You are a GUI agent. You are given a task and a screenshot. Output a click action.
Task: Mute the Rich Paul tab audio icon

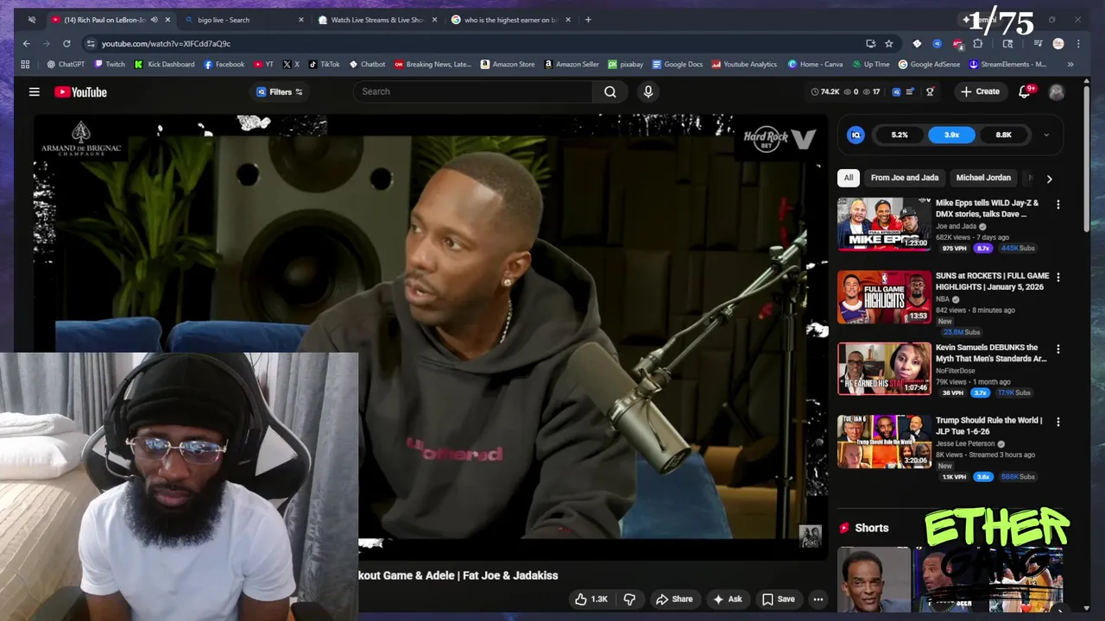tap(155, 20)
